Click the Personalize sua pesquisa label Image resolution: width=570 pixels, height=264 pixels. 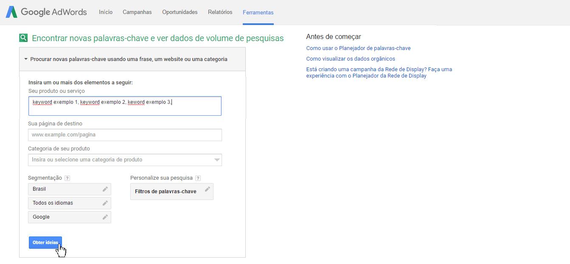click(x=162, y=178)
